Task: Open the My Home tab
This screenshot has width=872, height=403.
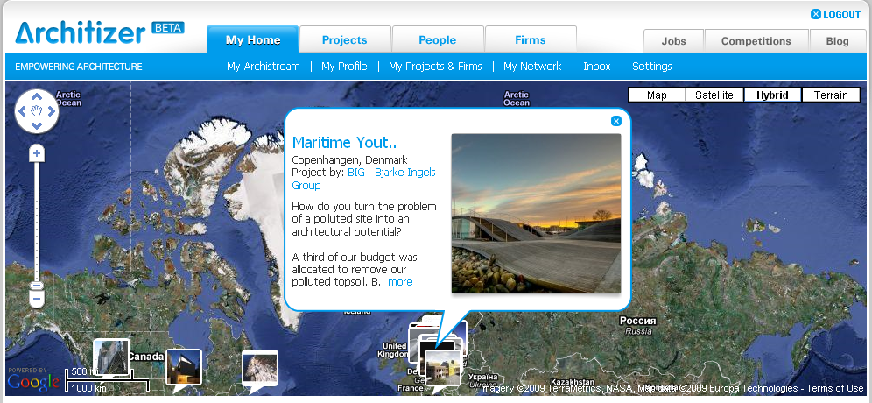Action: (252, 39)
